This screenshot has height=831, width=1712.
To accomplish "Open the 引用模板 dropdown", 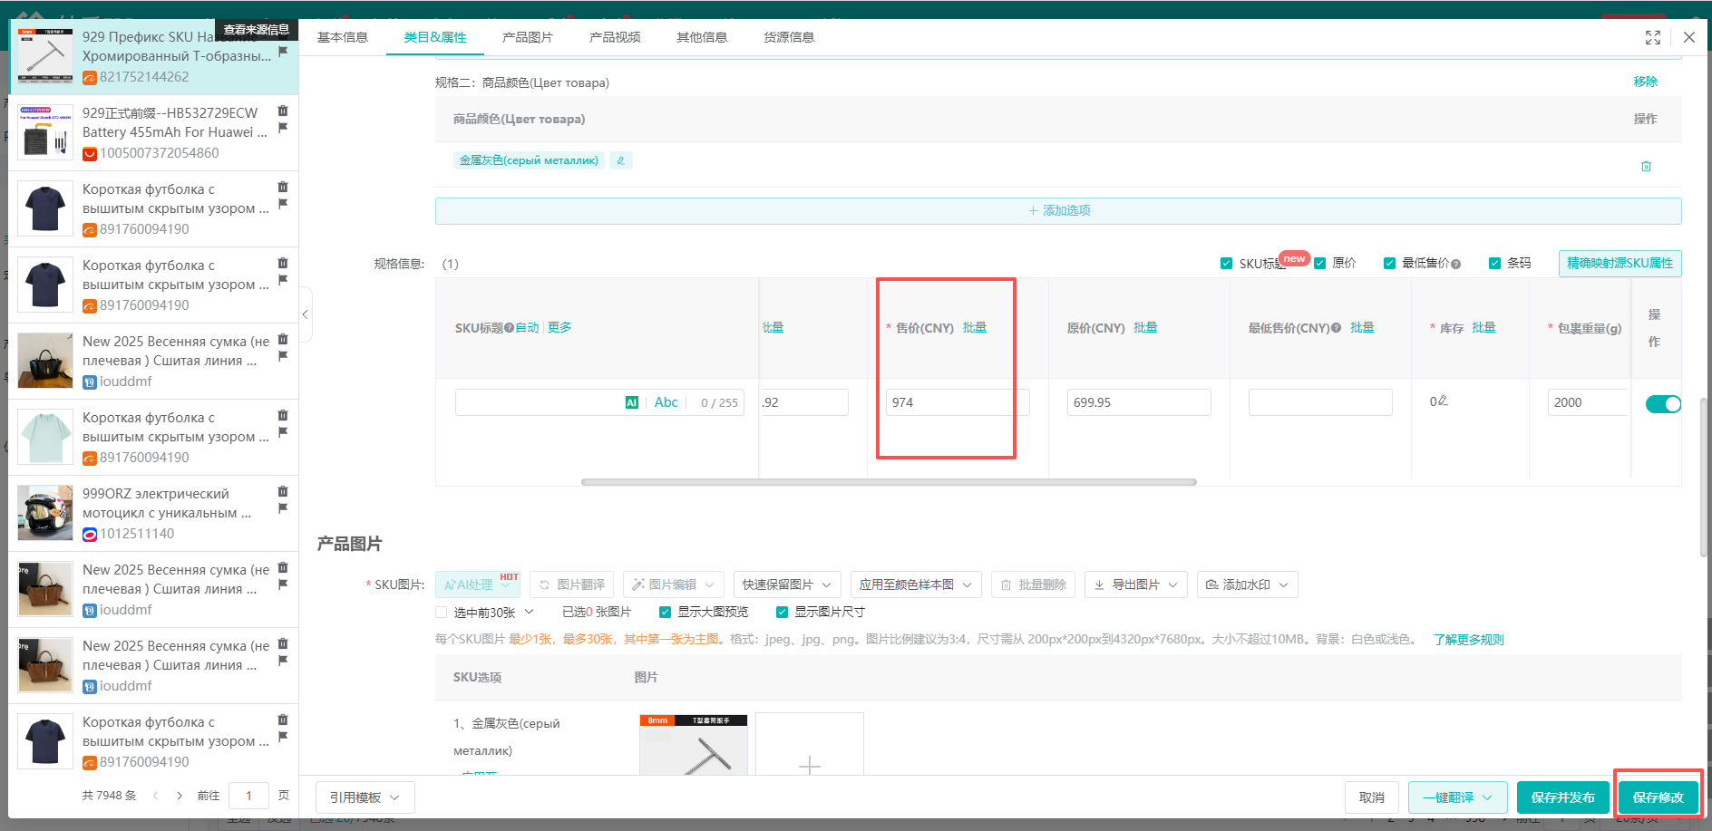I will click(365, 797).
